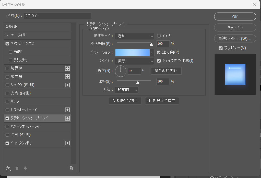
Task: Click 角度 value field showing 95
Action: point(134,71)
